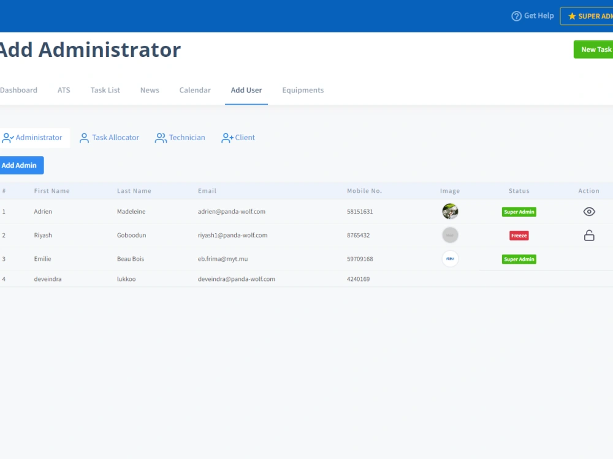The image size is (613, 459).
Task: Click Emilie's Super Admin status badge
Action: [519, 259]
